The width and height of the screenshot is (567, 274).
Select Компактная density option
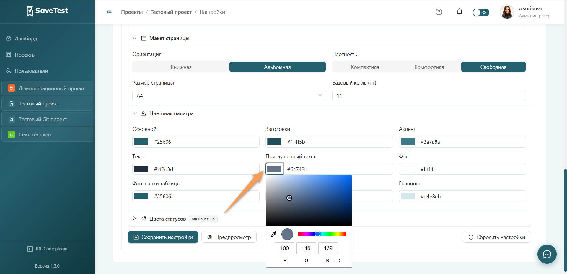[x=365, y=67]
